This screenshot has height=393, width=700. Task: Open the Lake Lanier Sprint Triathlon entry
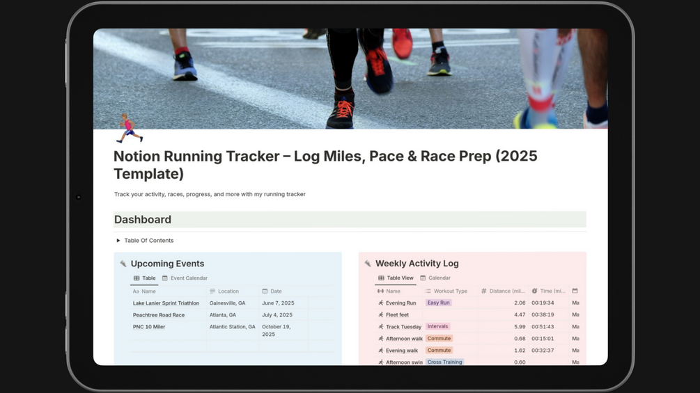click(x=166, y=303)
